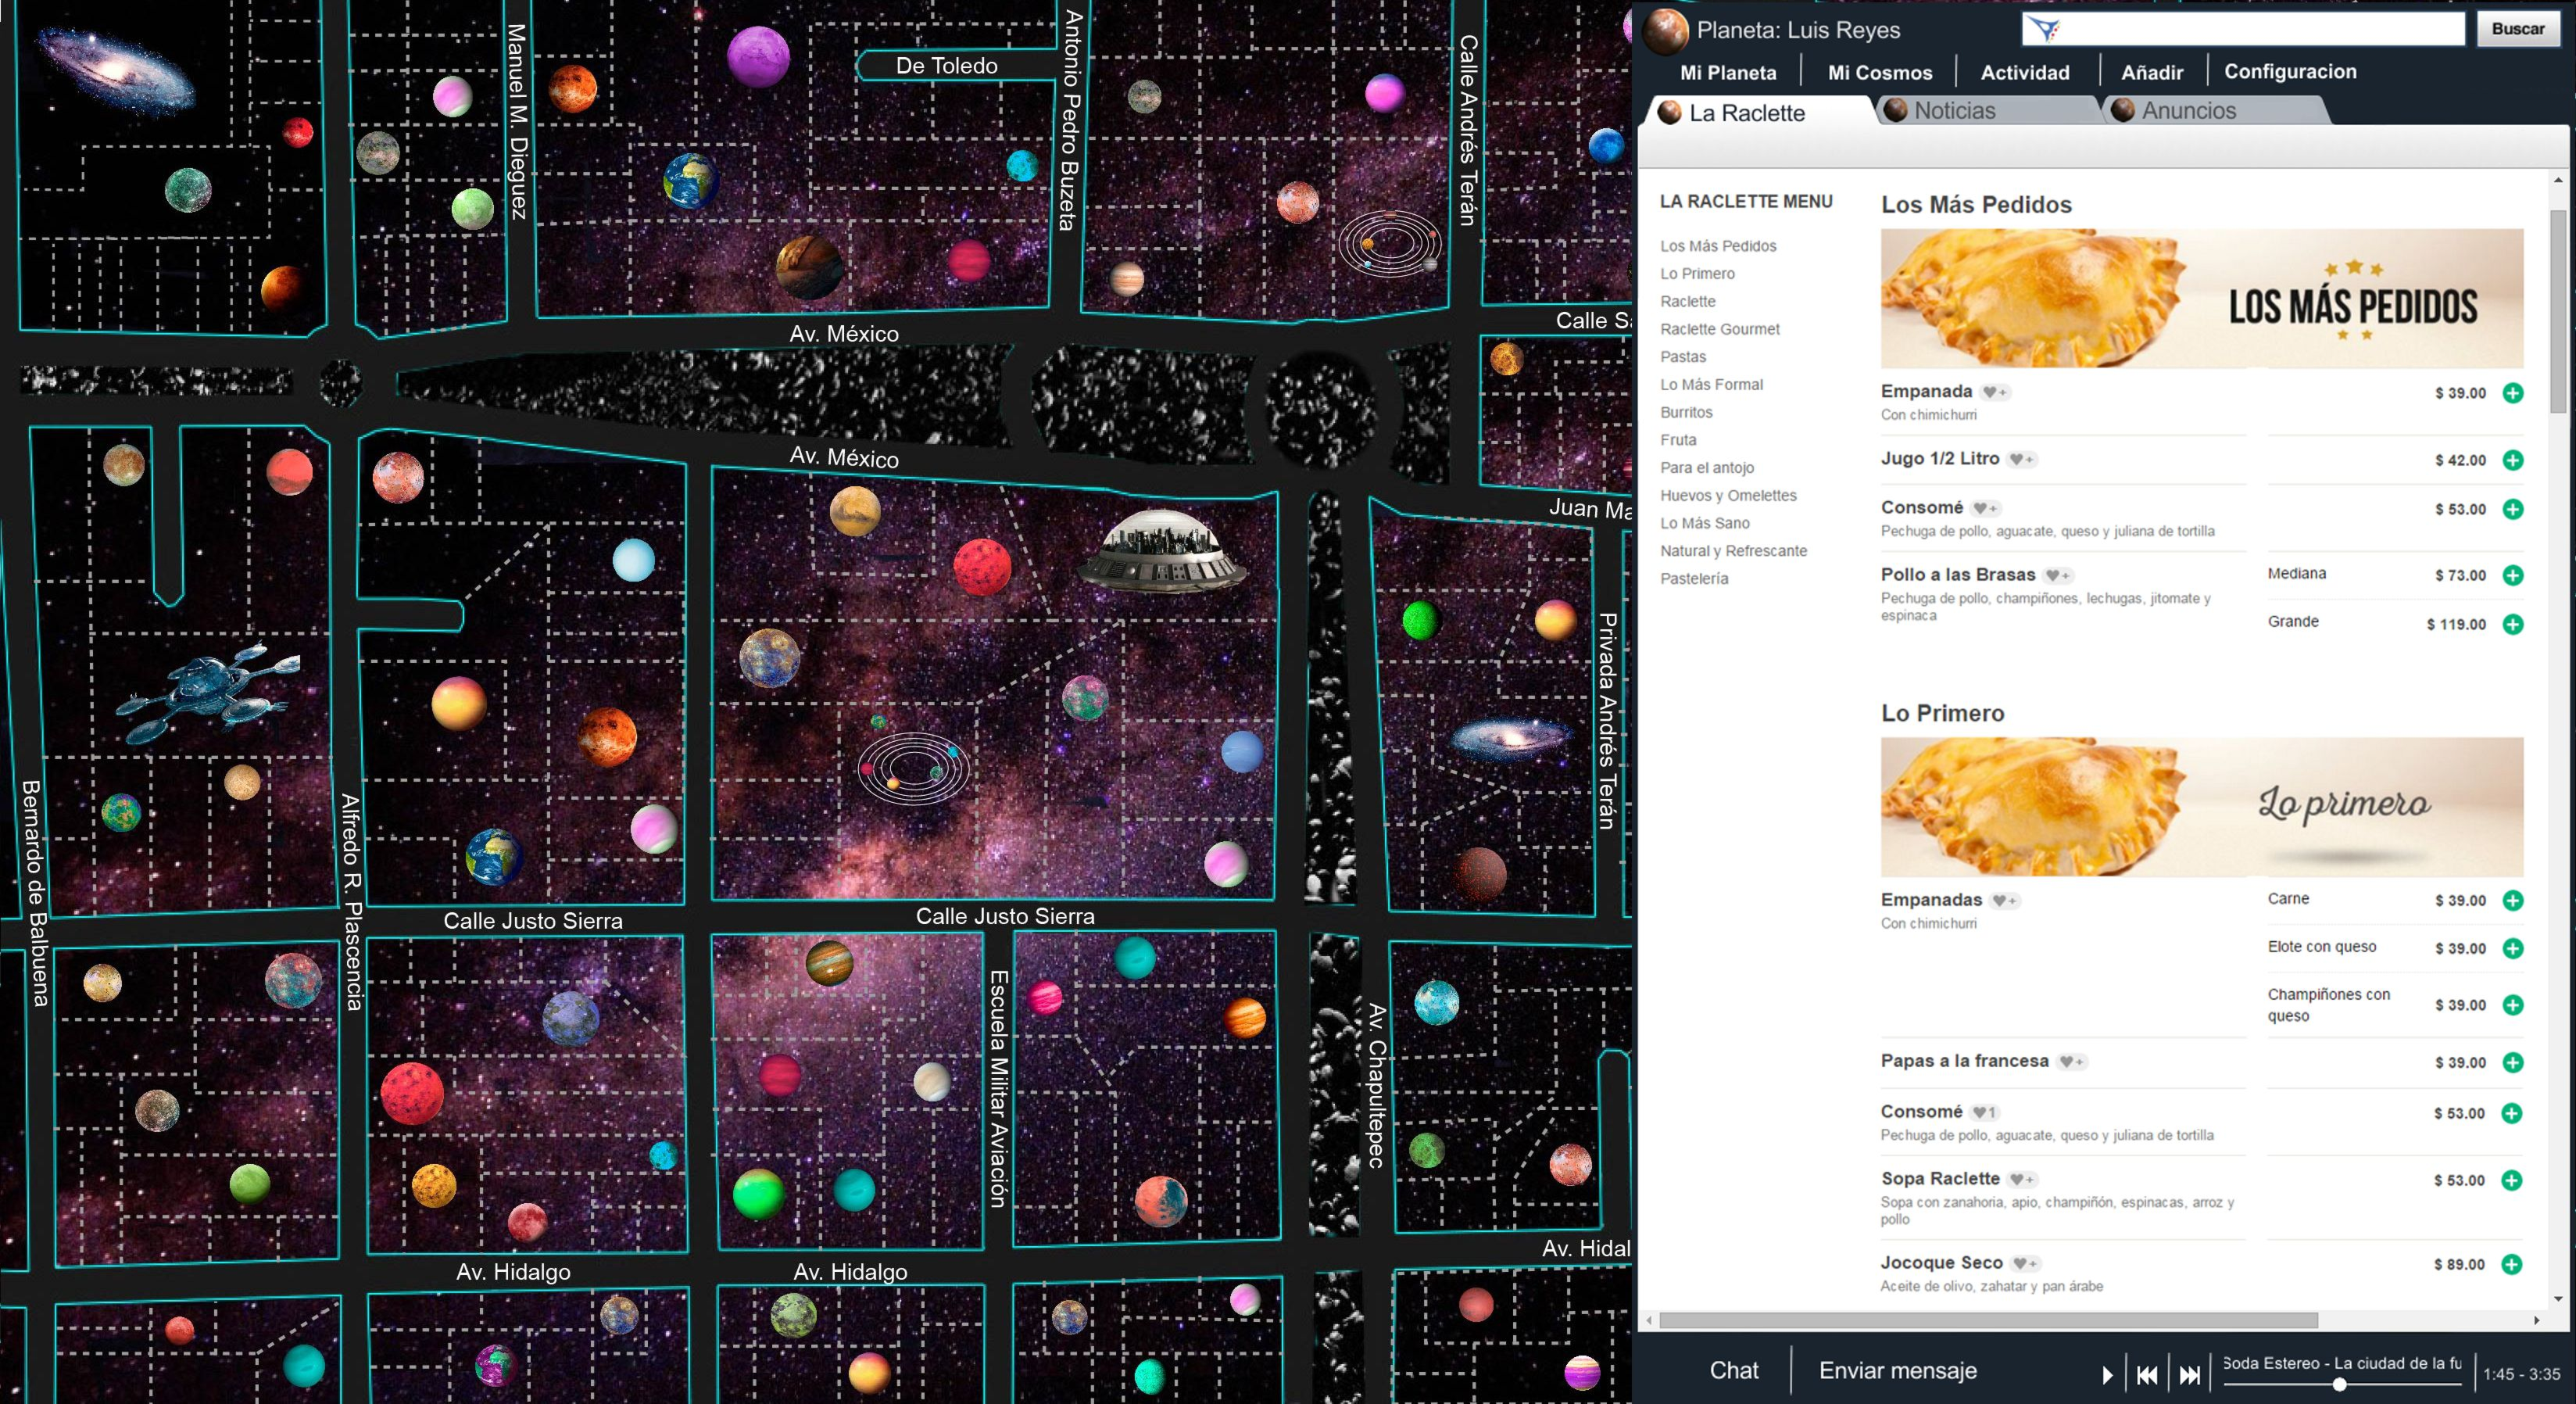Go to Pastas menu section
The width and height of the screenshot is (2576, 1404).
tap(1683, 357)
